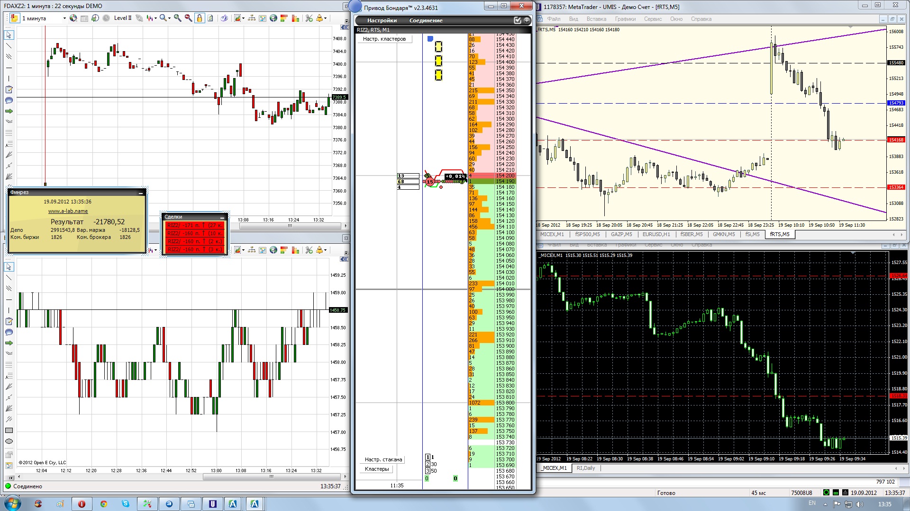Select the rectangle shape tool in the bottom chart's side toolbar
The height and width of the screenshot is (511, 910).
(x=9, y=431)
